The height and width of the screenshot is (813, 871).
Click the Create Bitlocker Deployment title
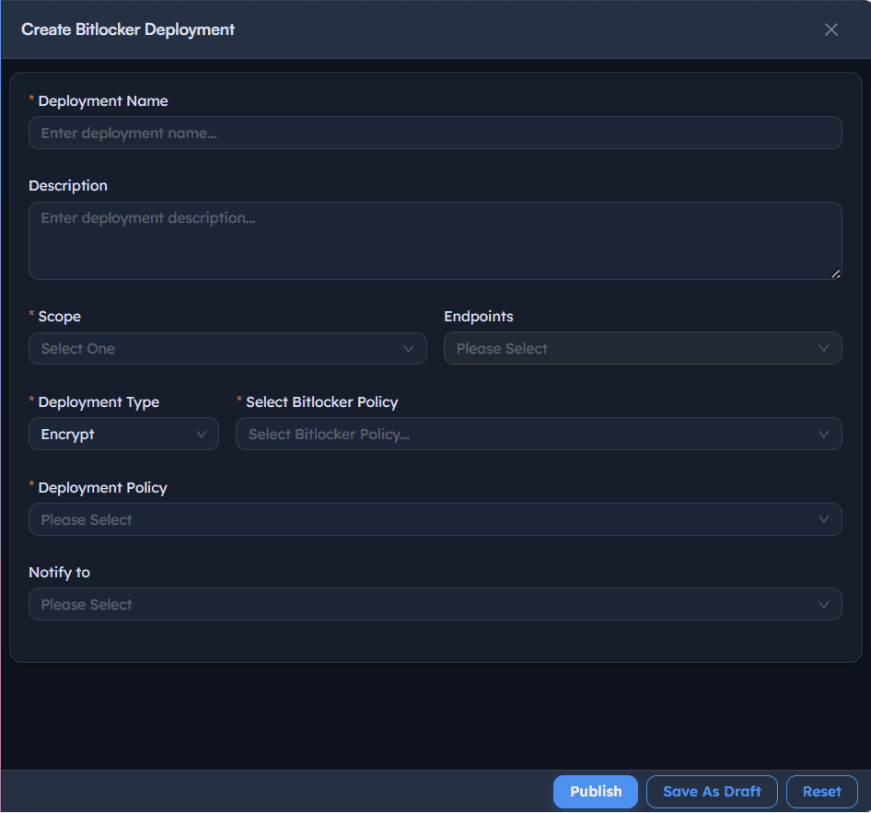point(128,29)
